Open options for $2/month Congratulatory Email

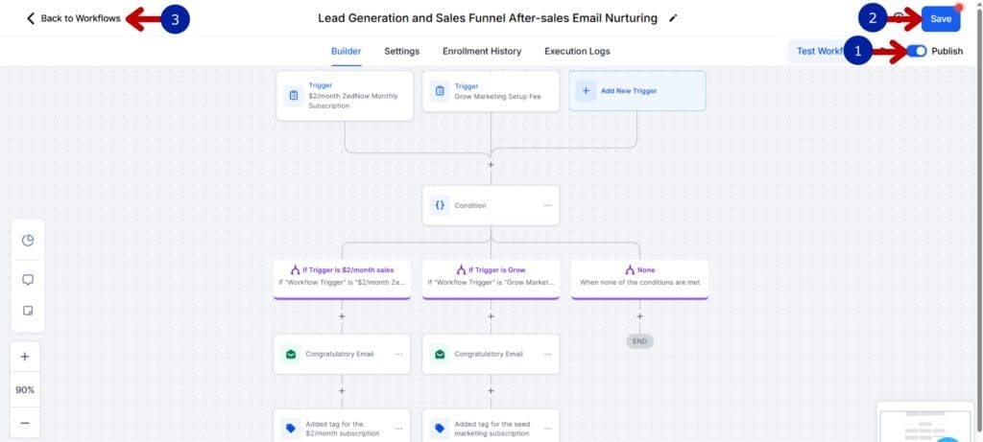click(x=398, y=355)
